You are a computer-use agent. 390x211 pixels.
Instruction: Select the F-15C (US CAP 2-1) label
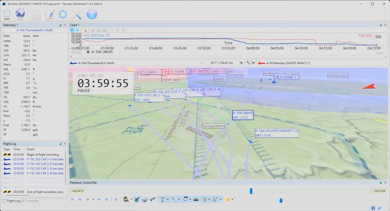tap(149, 97)
